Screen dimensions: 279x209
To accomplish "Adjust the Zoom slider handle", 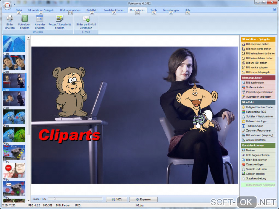I will pos(55,199).
